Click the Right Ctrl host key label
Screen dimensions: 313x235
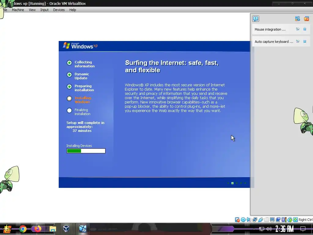[306, 220]
